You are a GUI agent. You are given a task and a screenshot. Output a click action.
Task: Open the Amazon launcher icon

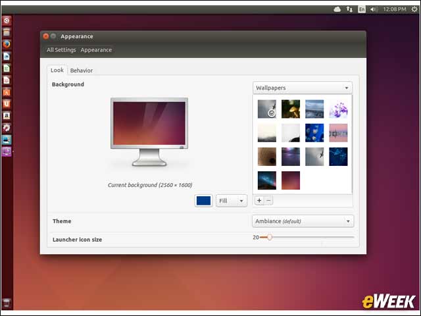tap(7, 116)
